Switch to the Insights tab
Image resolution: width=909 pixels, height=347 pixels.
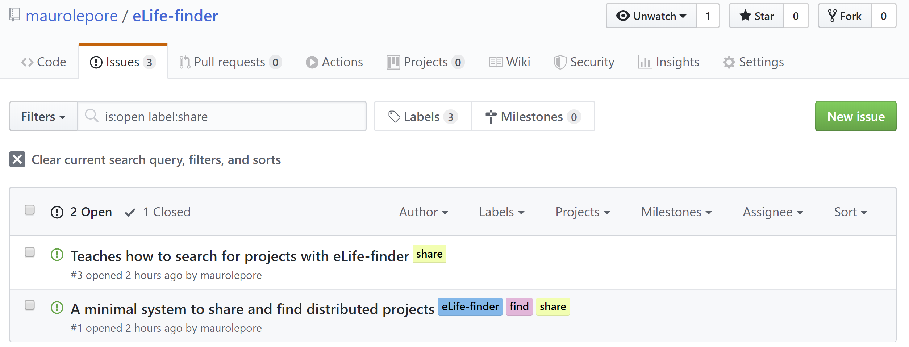pos(668,62)
